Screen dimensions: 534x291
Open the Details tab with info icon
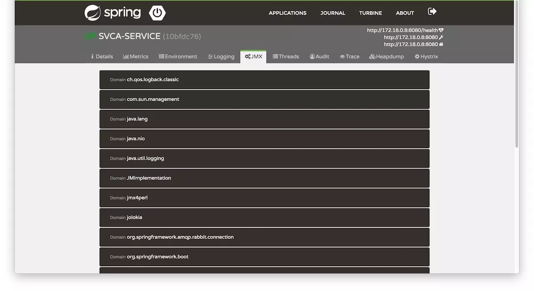click(x=102, y=56)
